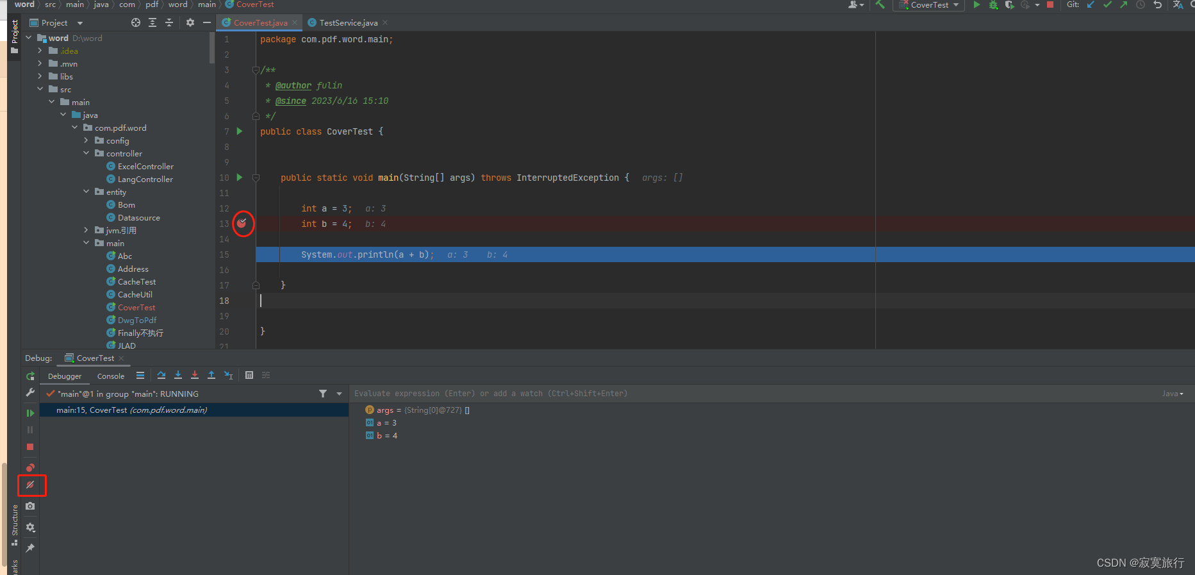
Task: Fold the main method at line 10
Action: click(256, 178)
